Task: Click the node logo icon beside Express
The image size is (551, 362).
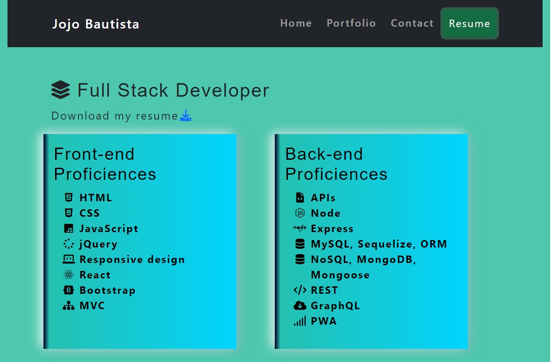Action: 300,228
